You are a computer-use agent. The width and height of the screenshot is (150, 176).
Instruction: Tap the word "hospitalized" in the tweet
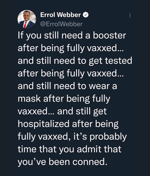click(44, 124)
